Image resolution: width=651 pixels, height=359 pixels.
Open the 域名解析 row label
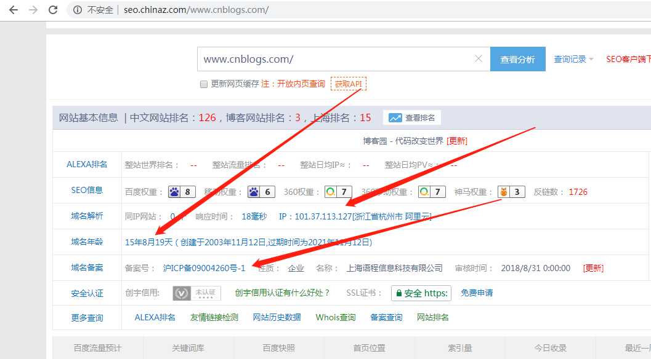click(87, 216)
